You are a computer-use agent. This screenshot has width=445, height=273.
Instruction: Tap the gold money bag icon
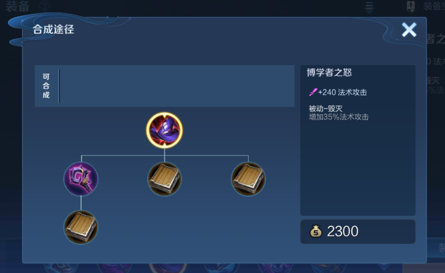tap(315, 231)
